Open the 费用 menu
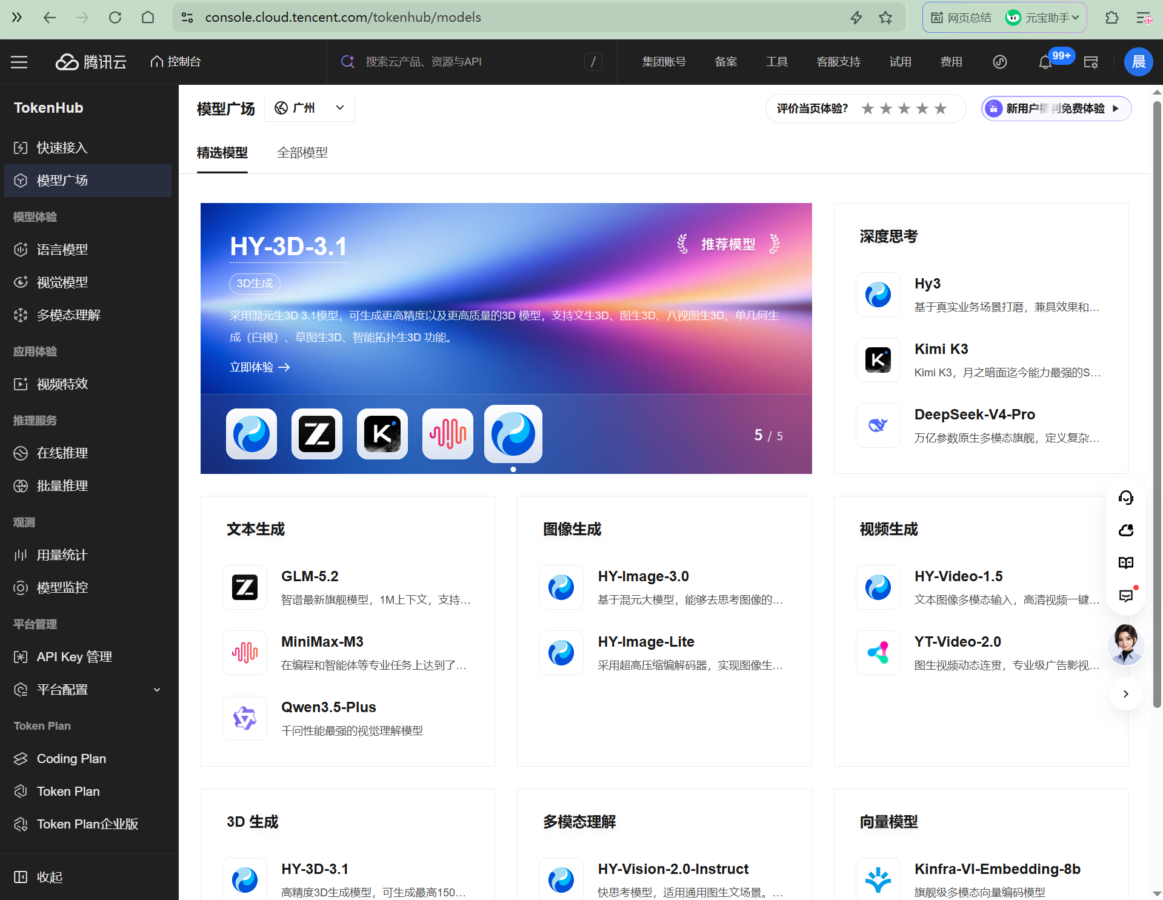Viewport: 1163px width, 900px height. point(951,62)
